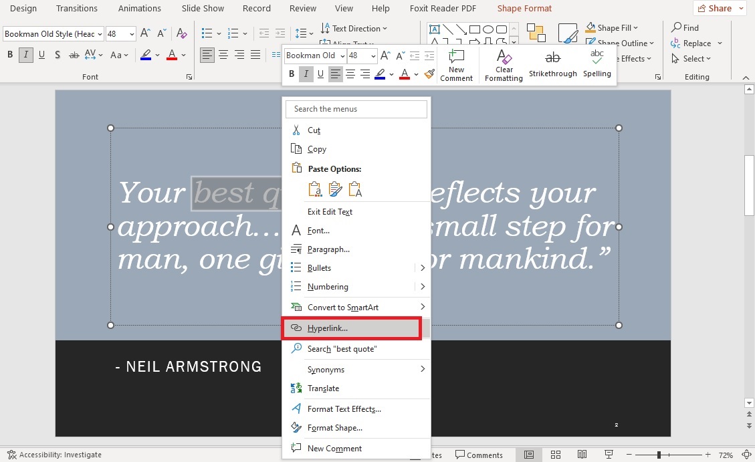The height and width of the screenshot is (462, 755).
Task: Run Spelling check from the ribbon
Action: [x=597, y=65]
